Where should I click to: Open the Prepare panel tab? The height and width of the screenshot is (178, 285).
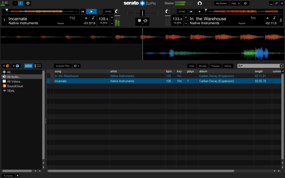[215, 66]
